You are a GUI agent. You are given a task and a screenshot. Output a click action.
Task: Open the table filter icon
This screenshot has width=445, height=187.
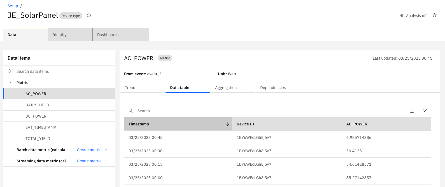pyautogui.click(x=425, y=111)
